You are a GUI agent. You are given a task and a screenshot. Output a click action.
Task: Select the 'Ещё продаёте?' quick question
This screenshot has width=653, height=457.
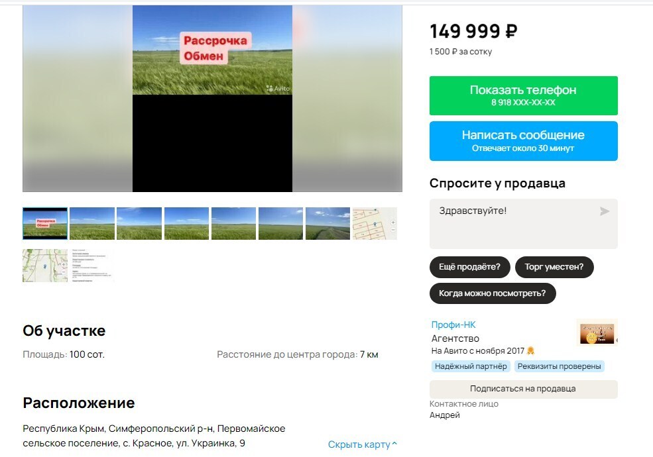click(470, 267)
